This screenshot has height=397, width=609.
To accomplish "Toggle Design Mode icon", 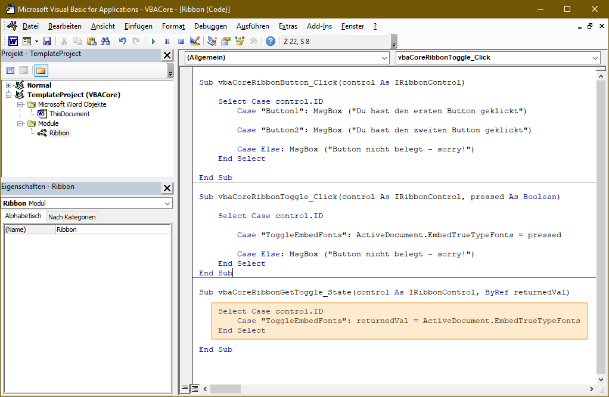I will (x=195, y=41).
